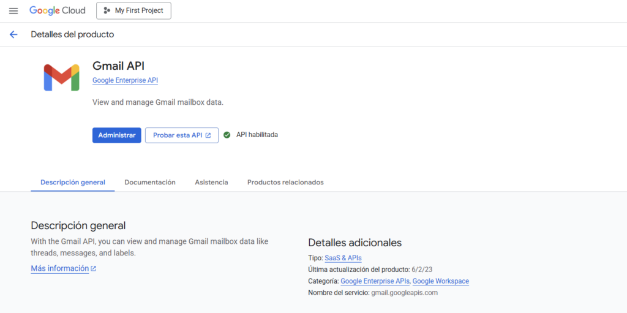Viewport: 627px width, 313px height.
Task: Click external link icon beside Más información
Action: click(x=94, y=269)
